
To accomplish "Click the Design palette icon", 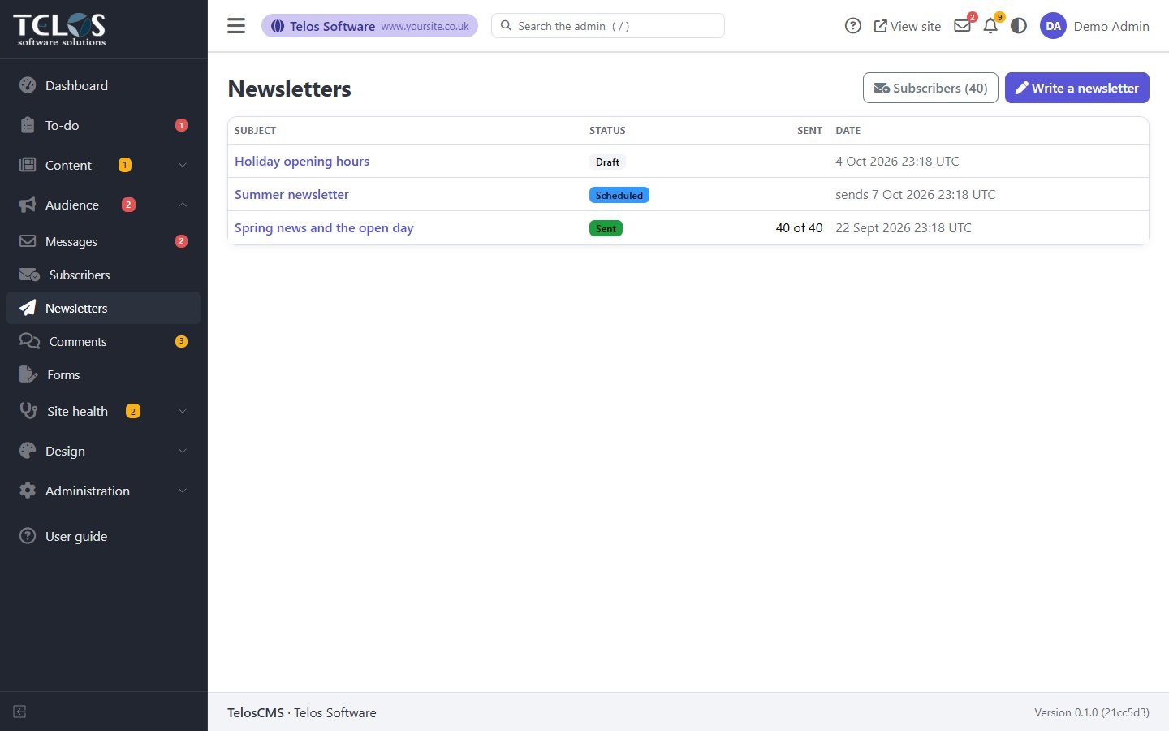I will click(x=28, y=451).
